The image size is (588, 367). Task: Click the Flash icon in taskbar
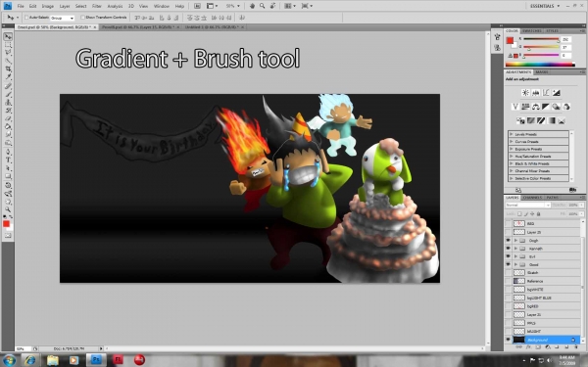119,360
